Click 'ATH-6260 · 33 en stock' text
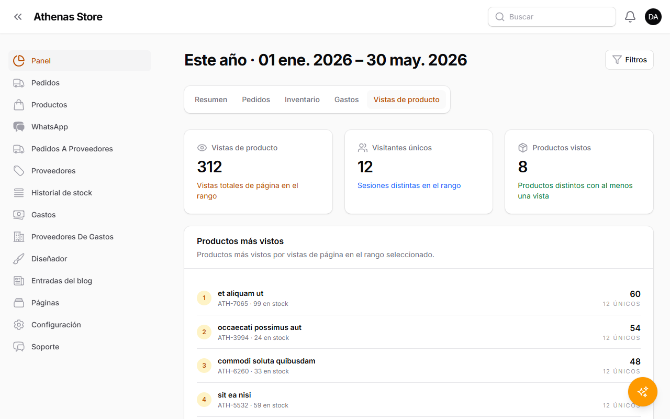The height and width of the screenshot is (419, 670). coord(253,371)
